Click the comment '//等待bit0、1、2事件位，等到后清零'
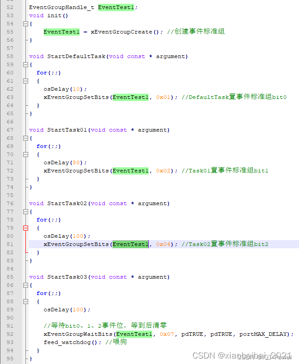 pyautogui.click(x=105, y=326)
